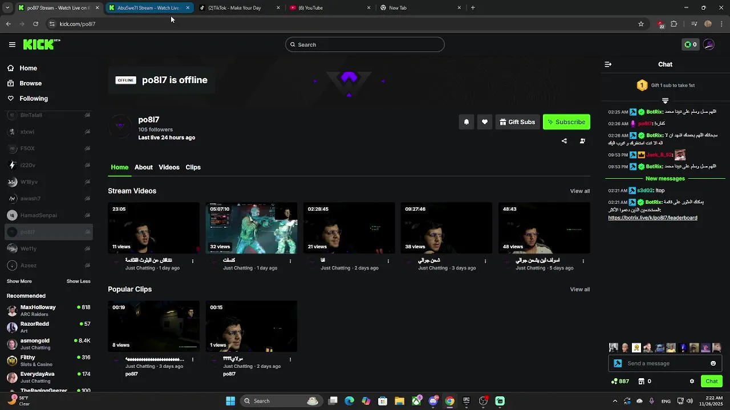Bookmark this page with star icon
This screenshot has height=410, width=730.
pos(641,24)
